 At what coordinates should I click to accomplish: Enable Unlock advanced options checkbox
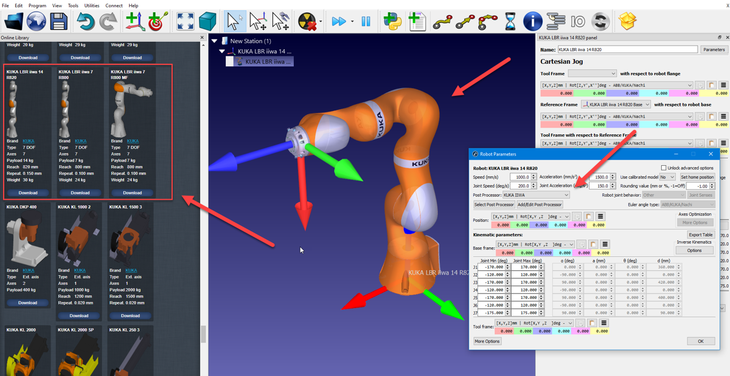(x=664, y=168)
